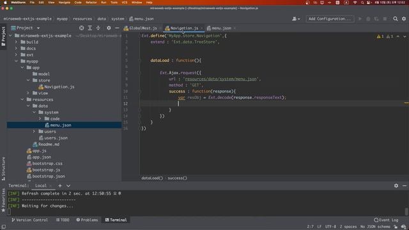This screenshot has width=409, height=230.
Task: Open Project panel settings gear
Action: point(109,28)
